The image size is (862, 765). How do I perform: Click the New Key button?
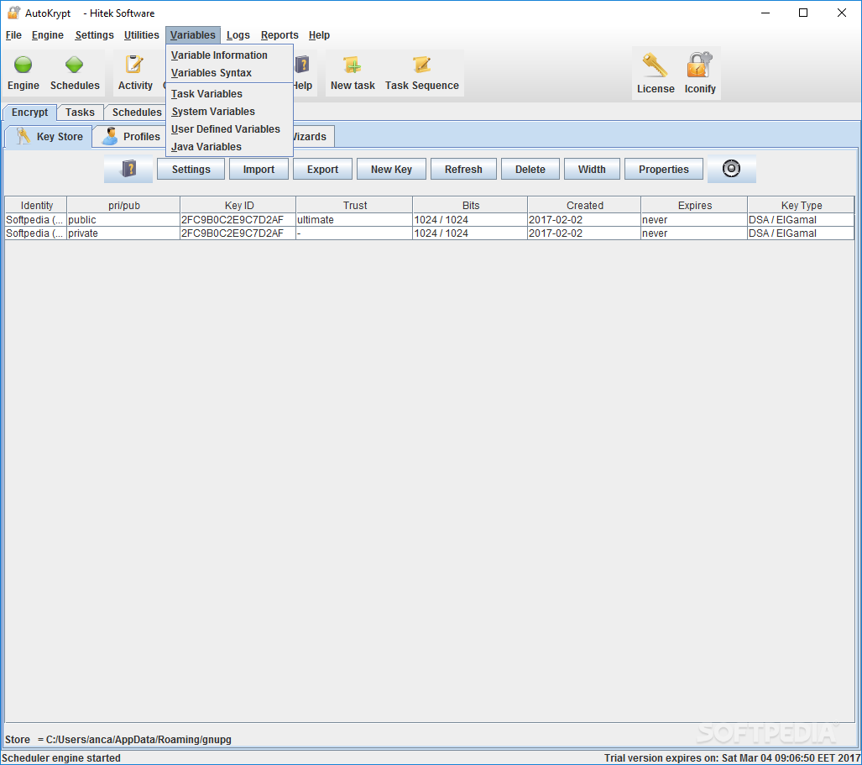(391, 170)
